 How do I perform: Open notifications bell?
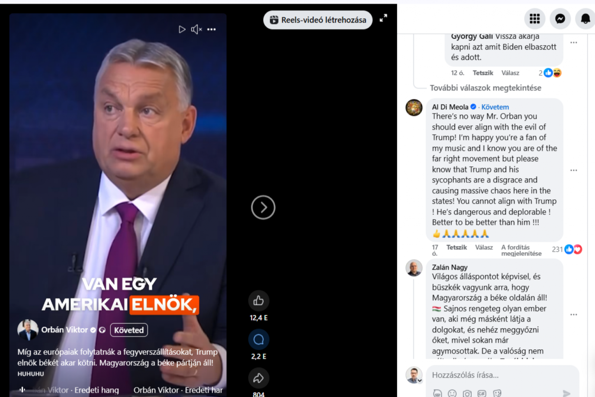click(585, 19)
